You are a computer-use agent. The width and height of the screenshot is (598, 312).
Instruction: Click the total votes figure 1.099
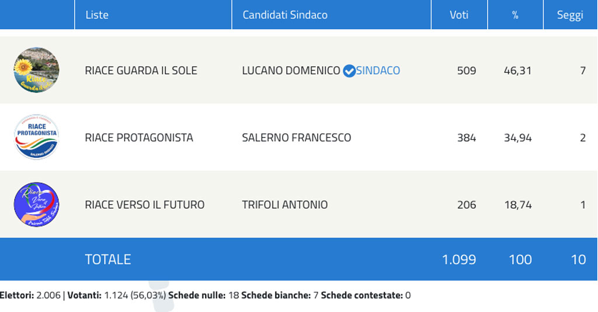[458, 259]
